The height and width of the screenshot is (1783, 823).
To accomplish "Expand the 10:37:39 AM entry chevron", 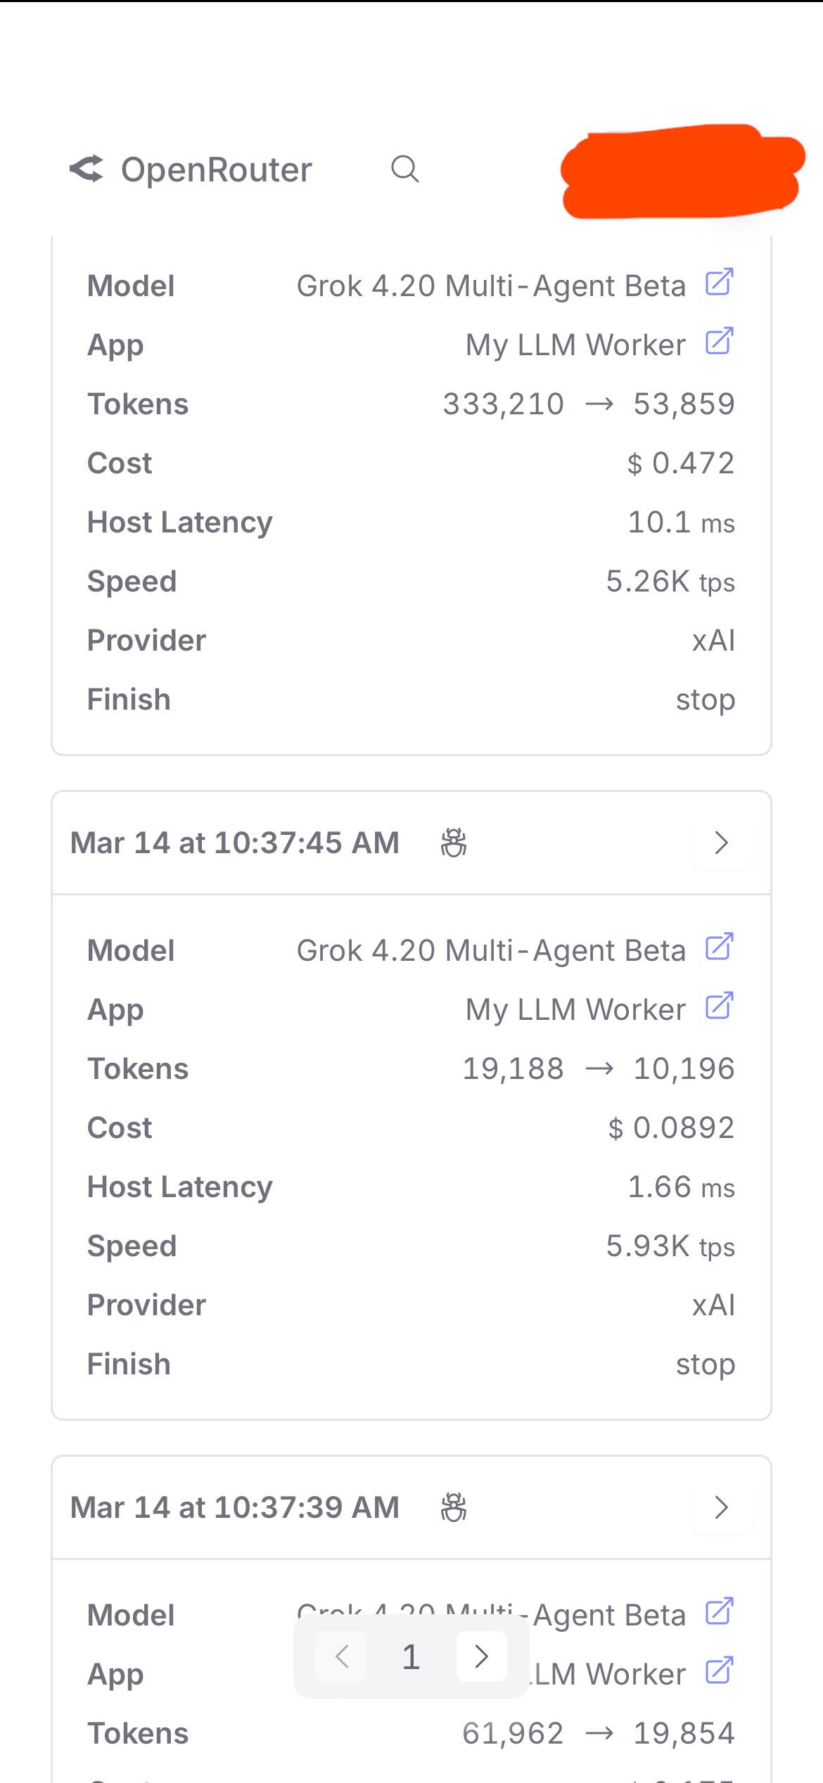I will pos(721,1507).
